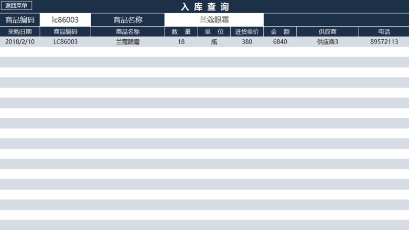
Task: Click the quantity cell 18
Action: tap(181, 42)
